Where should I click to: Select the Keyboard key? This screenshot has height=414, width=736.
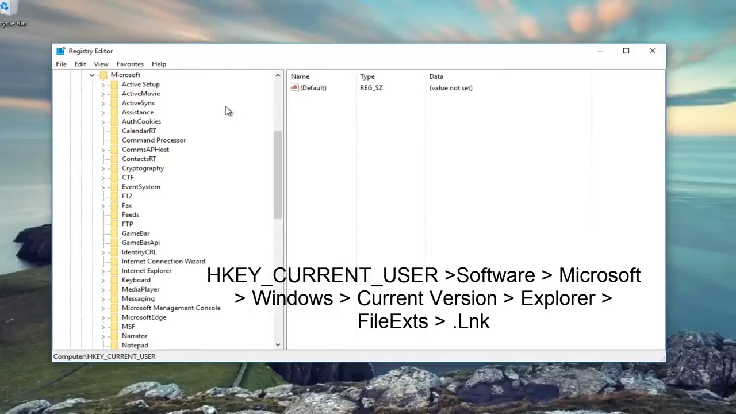(x=136, y=280)
